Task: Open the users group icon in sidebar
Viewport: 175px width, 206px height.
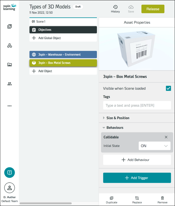Action: coord(10,84)
